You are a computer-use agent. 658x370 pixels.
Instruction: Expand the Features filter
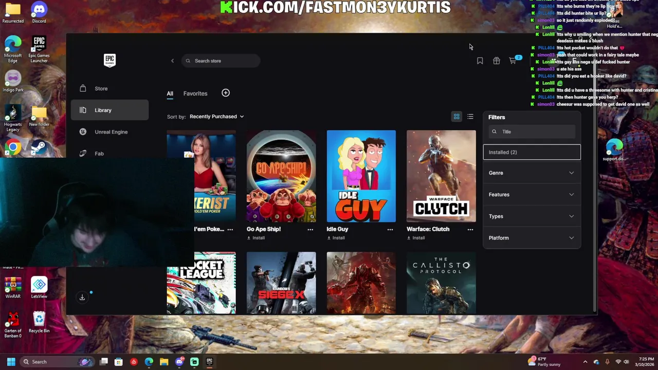tap(532, 195)
